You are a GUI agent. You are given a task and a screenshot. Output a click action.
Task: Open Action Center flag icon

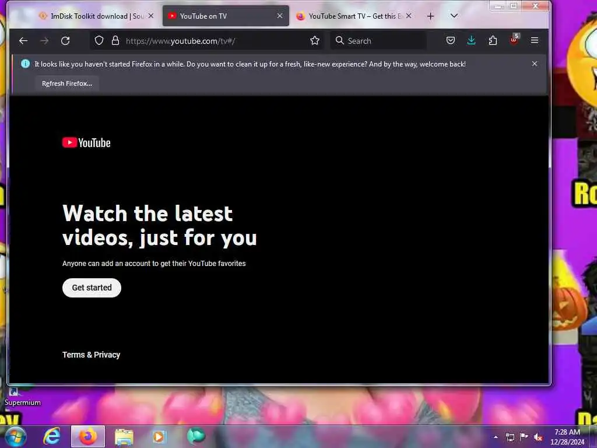[x=524, y=437]
